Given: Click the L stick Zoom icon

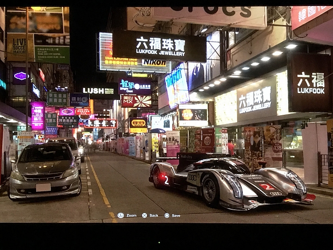Looking at the screenshot, I should pyautogui.click(x=121, y=215).
